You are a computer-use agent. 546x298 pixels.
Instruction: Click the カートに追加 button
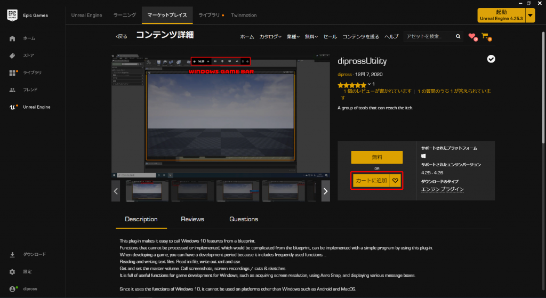(371, 181)
